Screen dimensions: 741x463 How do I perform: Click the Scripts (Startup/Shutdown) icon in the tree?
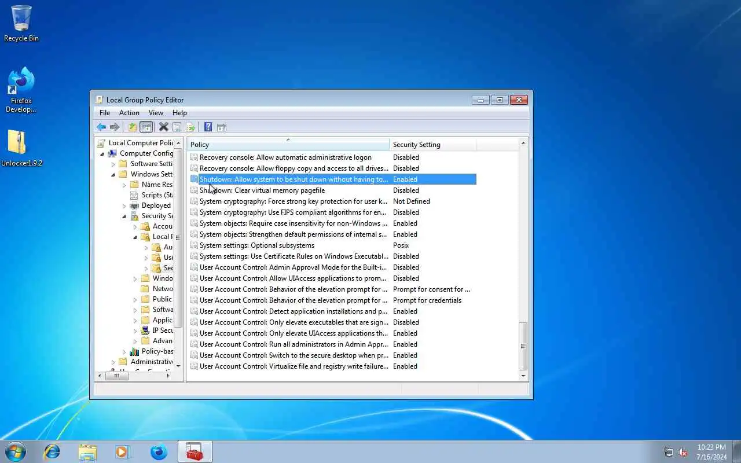click(134, 195)
